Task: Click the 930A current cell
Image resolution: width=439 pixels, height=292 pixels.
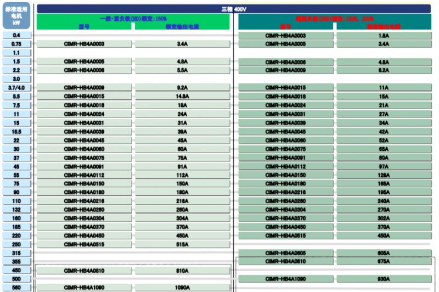Action: coord(384,279)
